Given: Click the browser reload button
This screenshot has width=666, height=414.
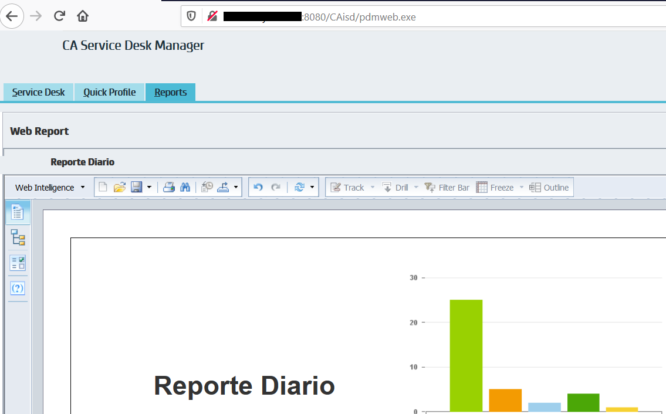Looking at the screenshot, I should pyautogui.click(x=59, y=16).
